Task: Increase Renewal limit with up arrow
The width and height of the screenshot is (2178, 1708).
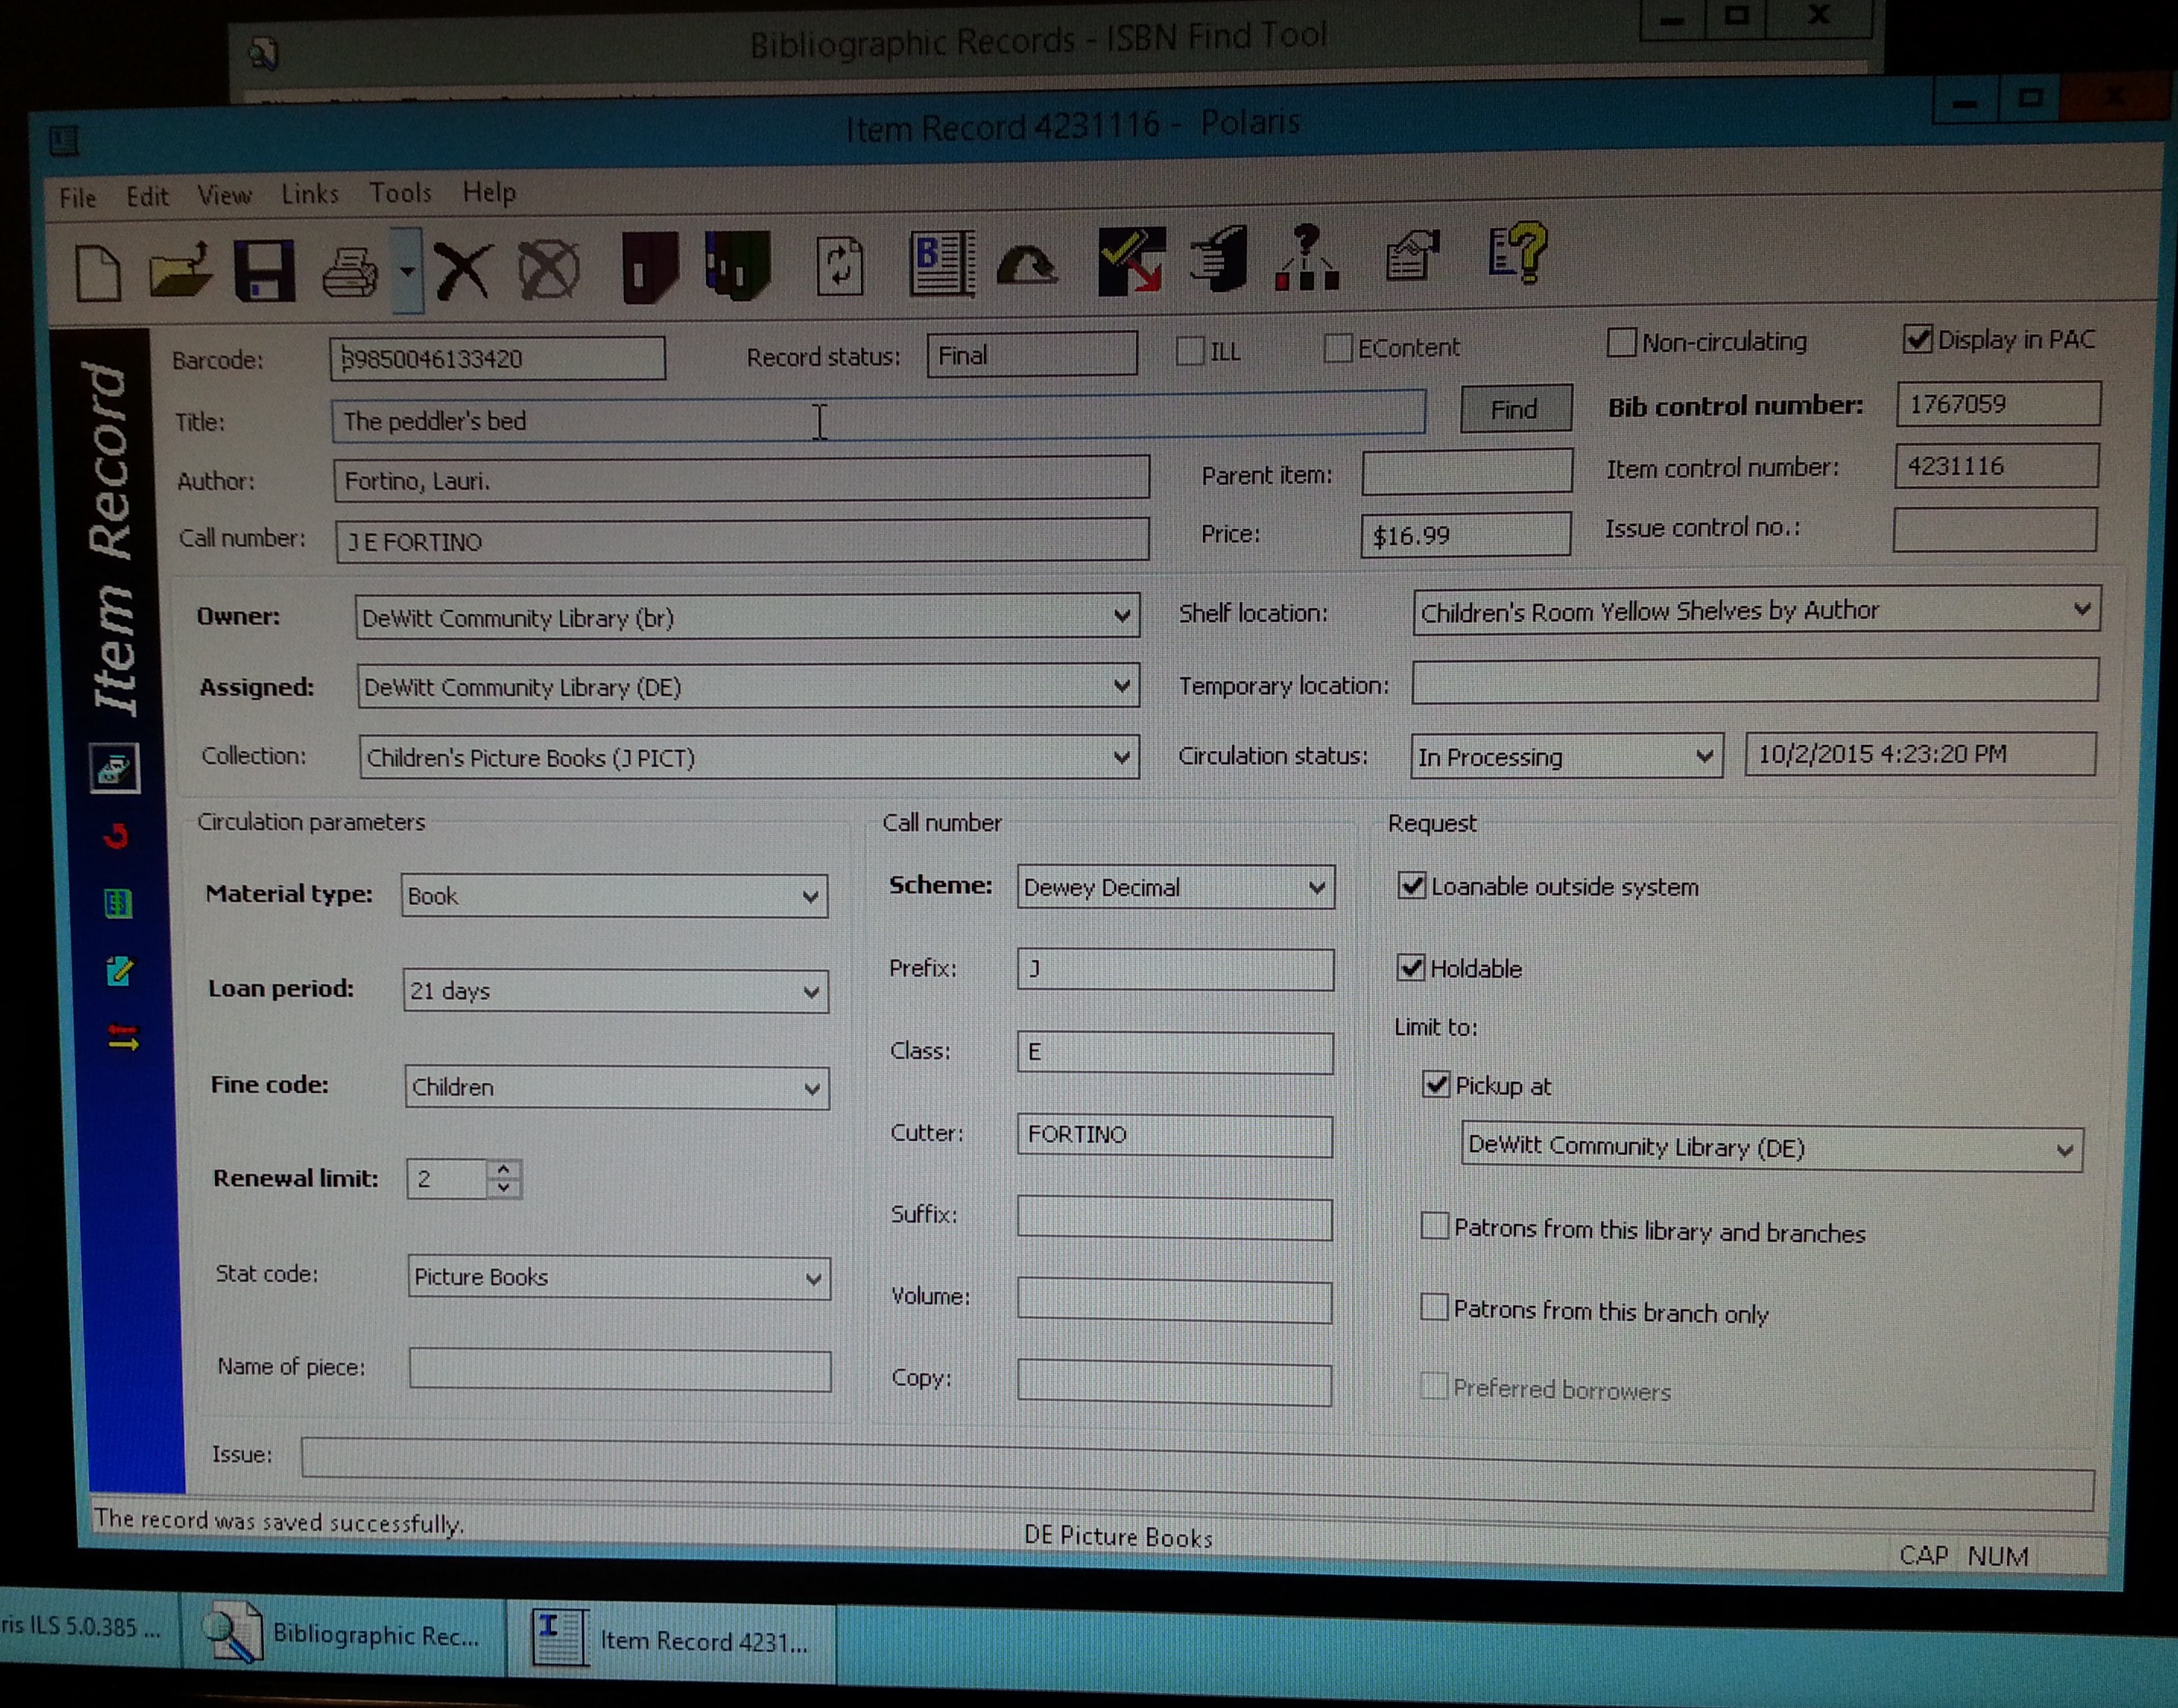Action: pyautogui.click(x=504, y=1168)
